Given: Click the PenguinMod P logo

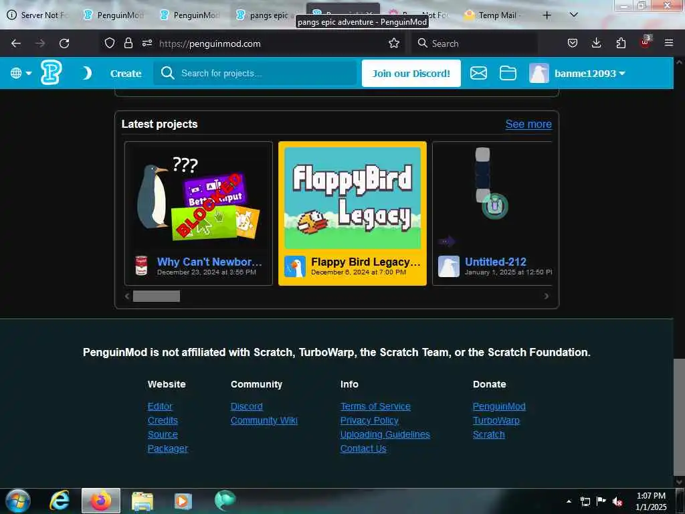Looking at the screenshot, I should tap(51, 72).
